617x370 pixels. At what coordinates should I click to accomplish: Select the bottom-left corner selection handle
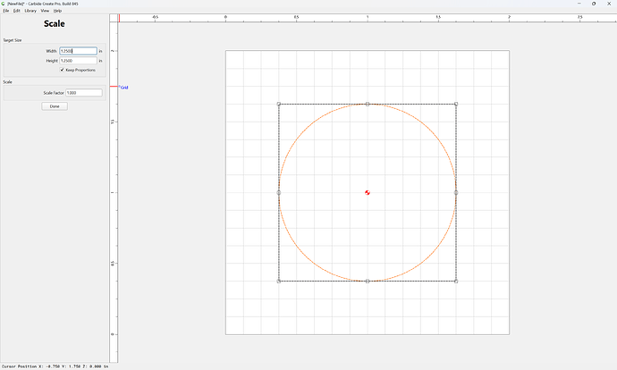[x=279, y=282]
